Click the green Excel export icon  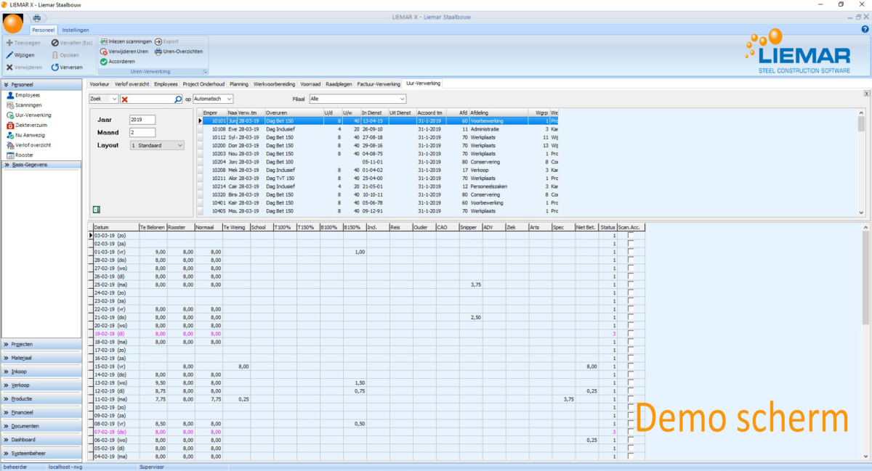97,210
